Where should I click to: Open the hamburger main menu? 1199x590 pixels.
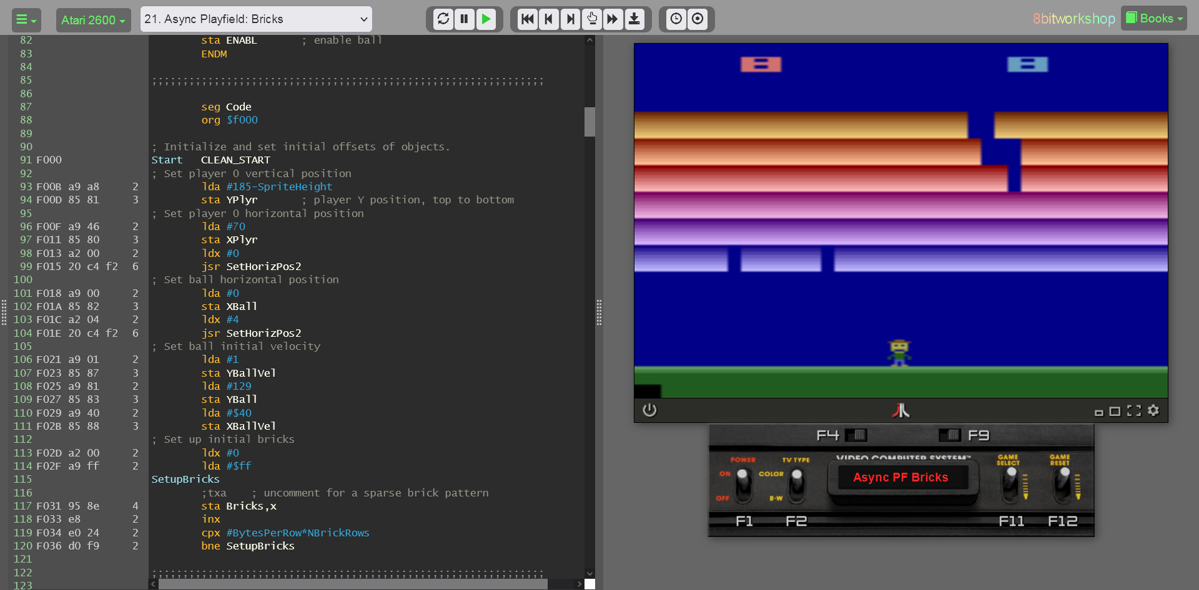pos(26,19)
